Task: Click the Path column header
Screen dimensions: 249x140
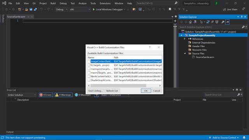Action: (116, 58)
